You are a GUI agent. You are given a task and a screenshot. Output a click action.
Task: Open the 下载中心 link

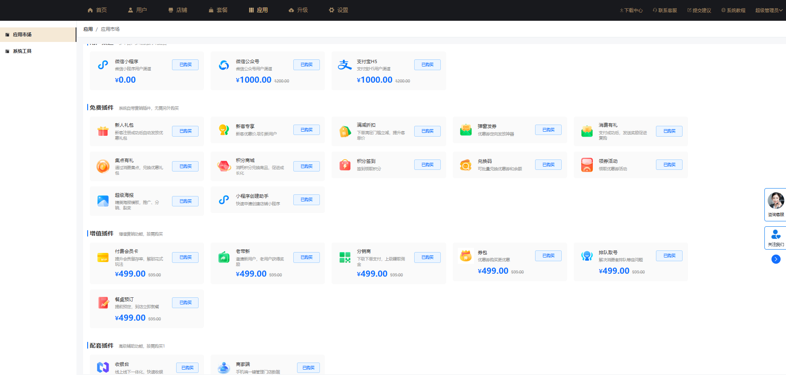coord(631,10)
